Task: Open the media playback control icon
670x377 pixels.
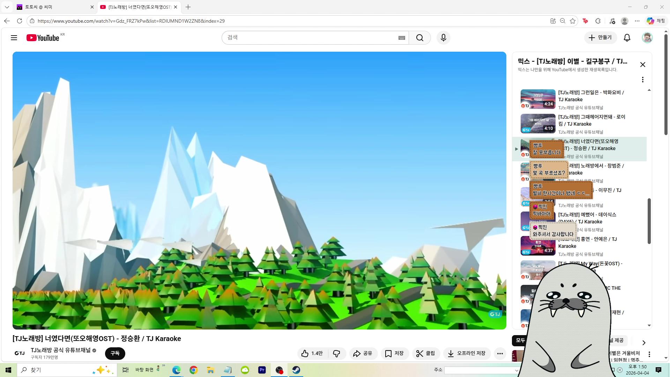Action: coord(612,21)
